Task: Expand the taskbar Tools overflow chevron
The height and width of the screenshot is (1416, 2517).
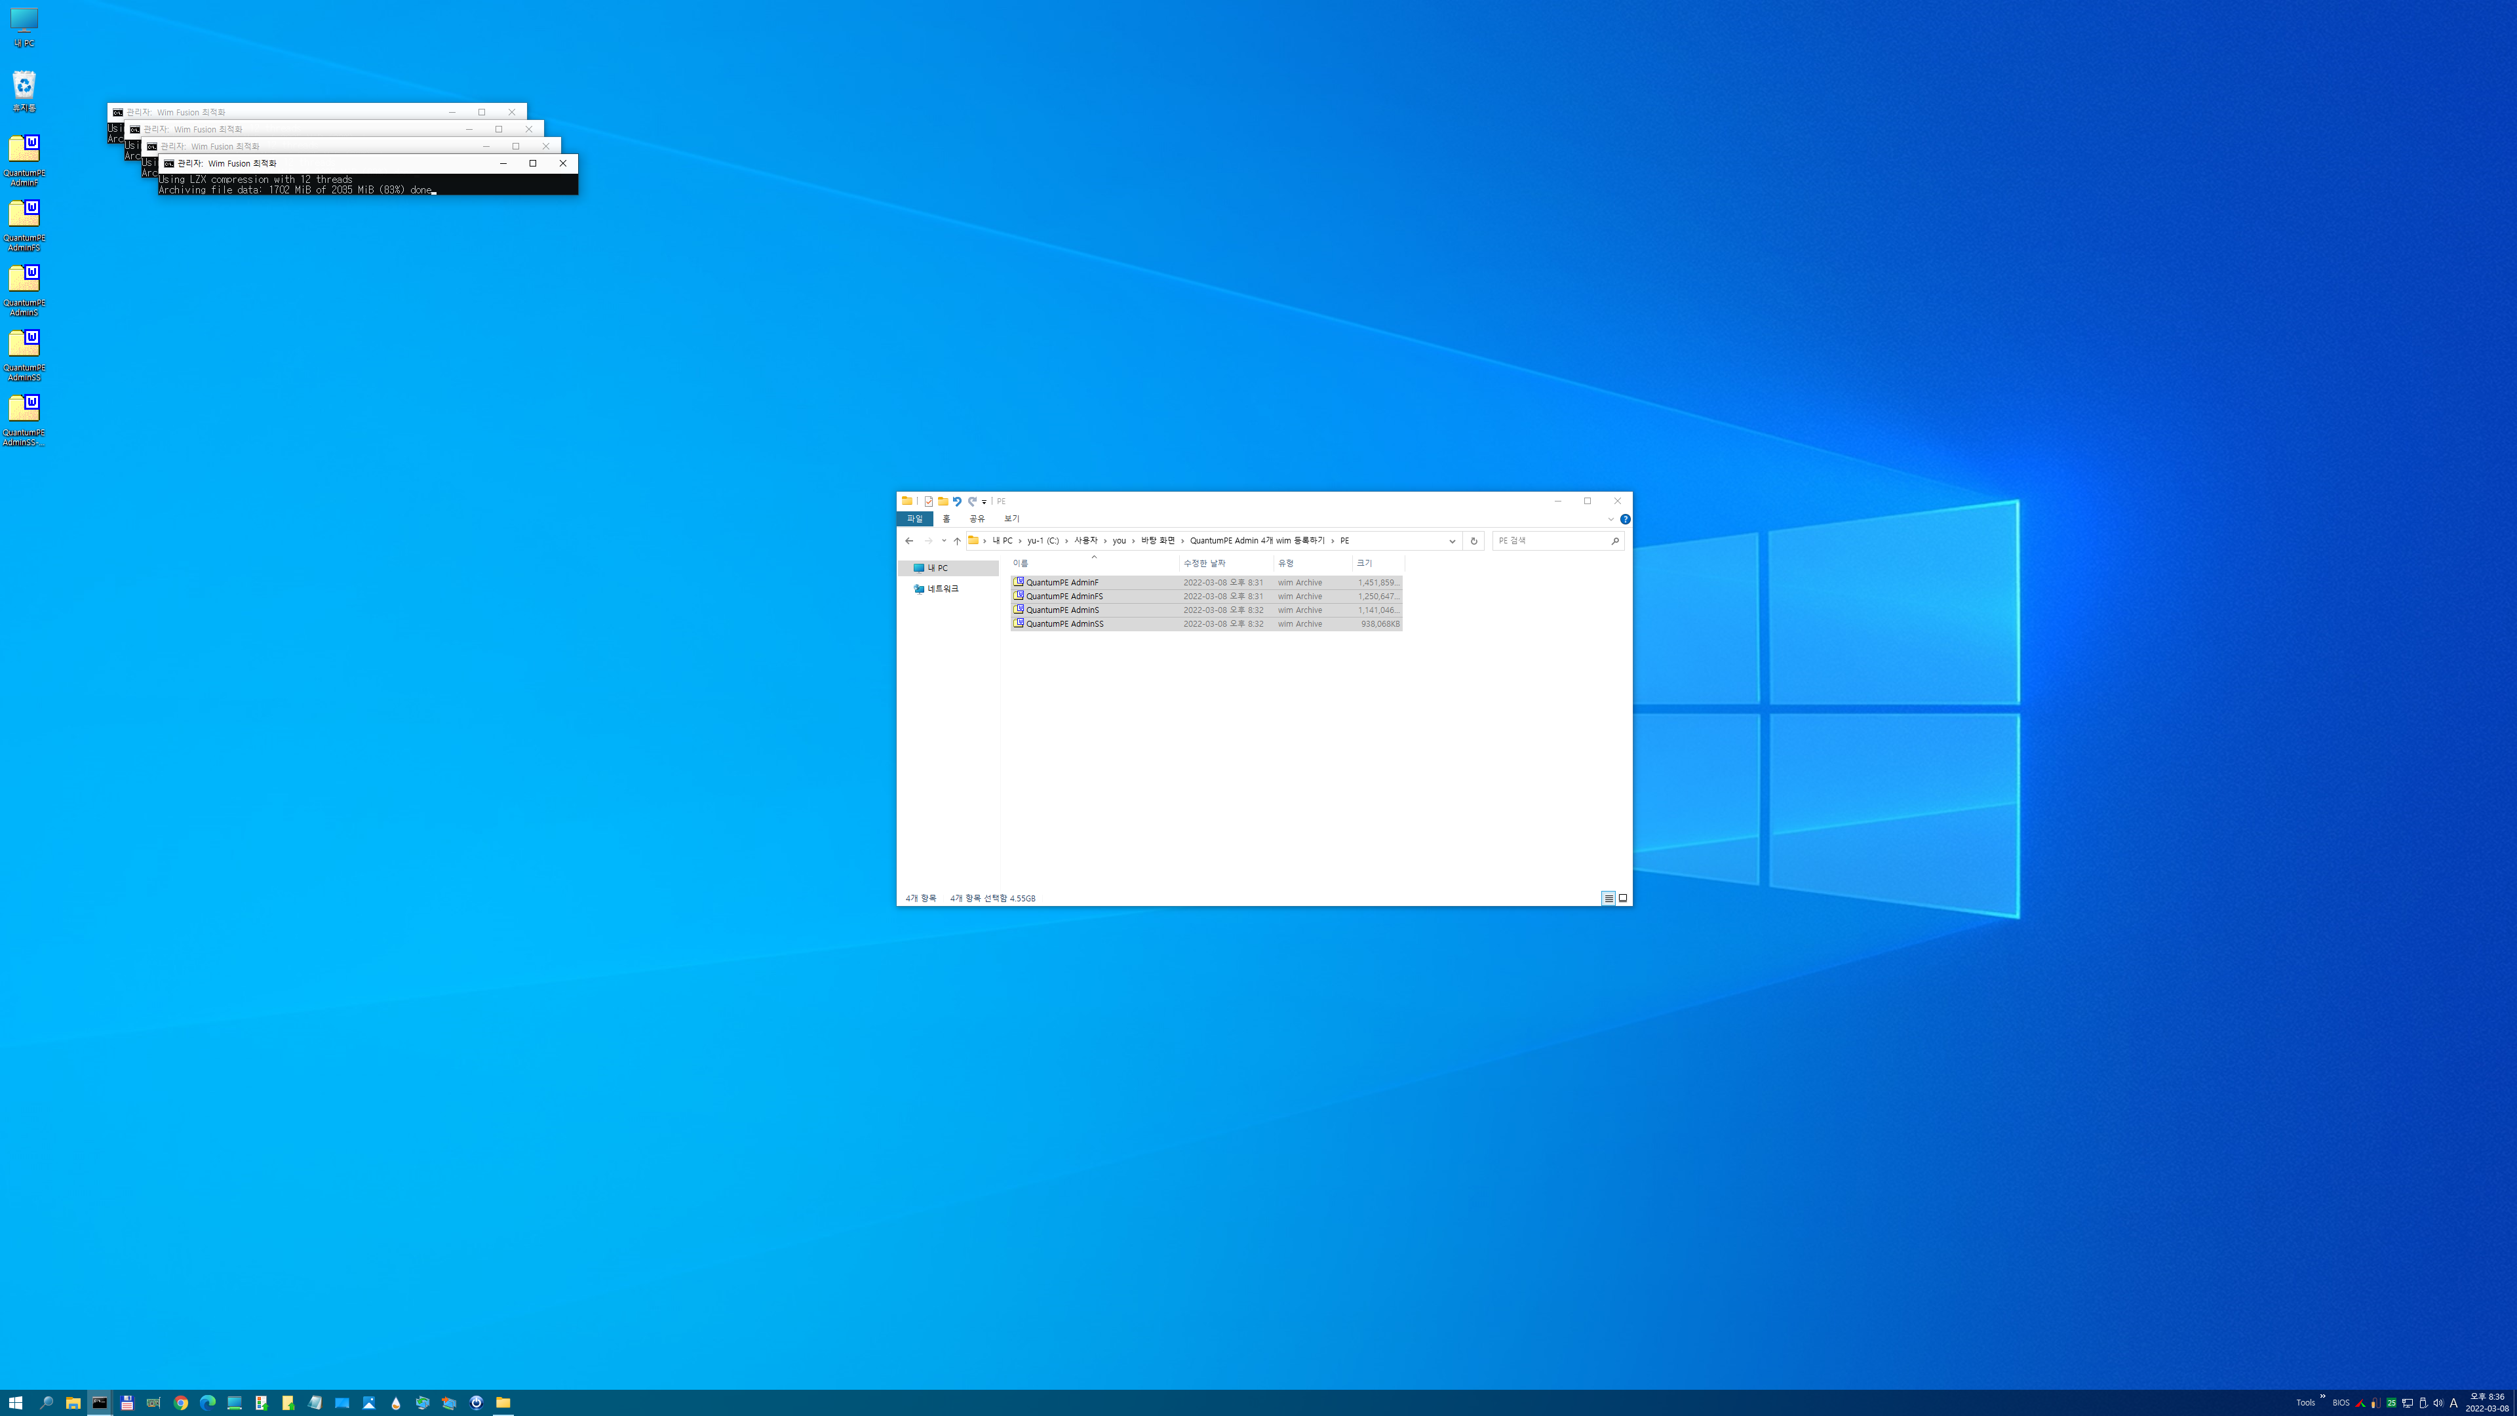Action: pyautogui.click(x=2322, y=1396)
